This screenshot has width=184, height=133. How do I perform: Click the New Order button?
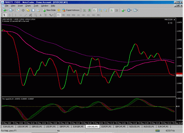[x=49, y=10]
